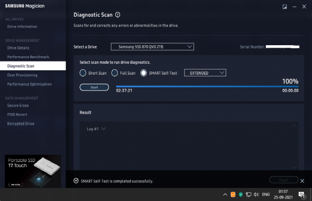Image resolution: width=312 pixels, height=201 pixels.
Task: Open the orange checkmark tray icon
Action: (233, 194)
